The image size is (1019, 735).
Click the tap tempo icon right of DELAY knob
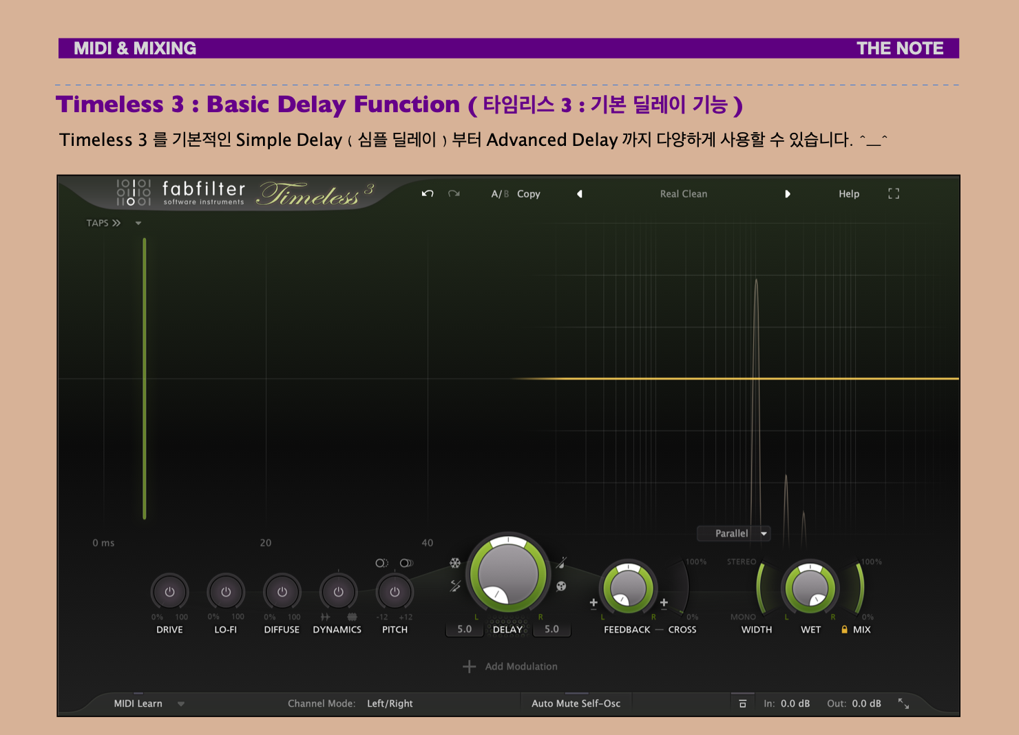click(x=561, y=563)
